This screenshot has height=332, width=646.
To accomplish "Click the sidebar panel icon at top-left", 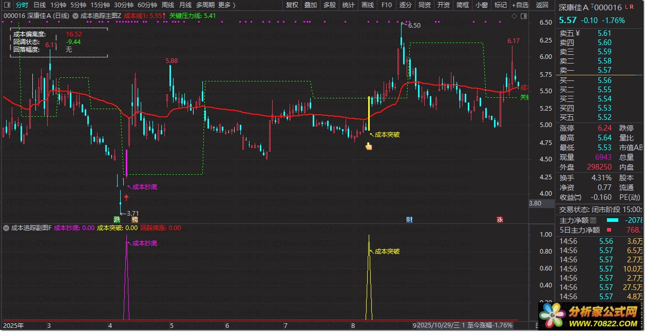I will click(x=7, y=5).
